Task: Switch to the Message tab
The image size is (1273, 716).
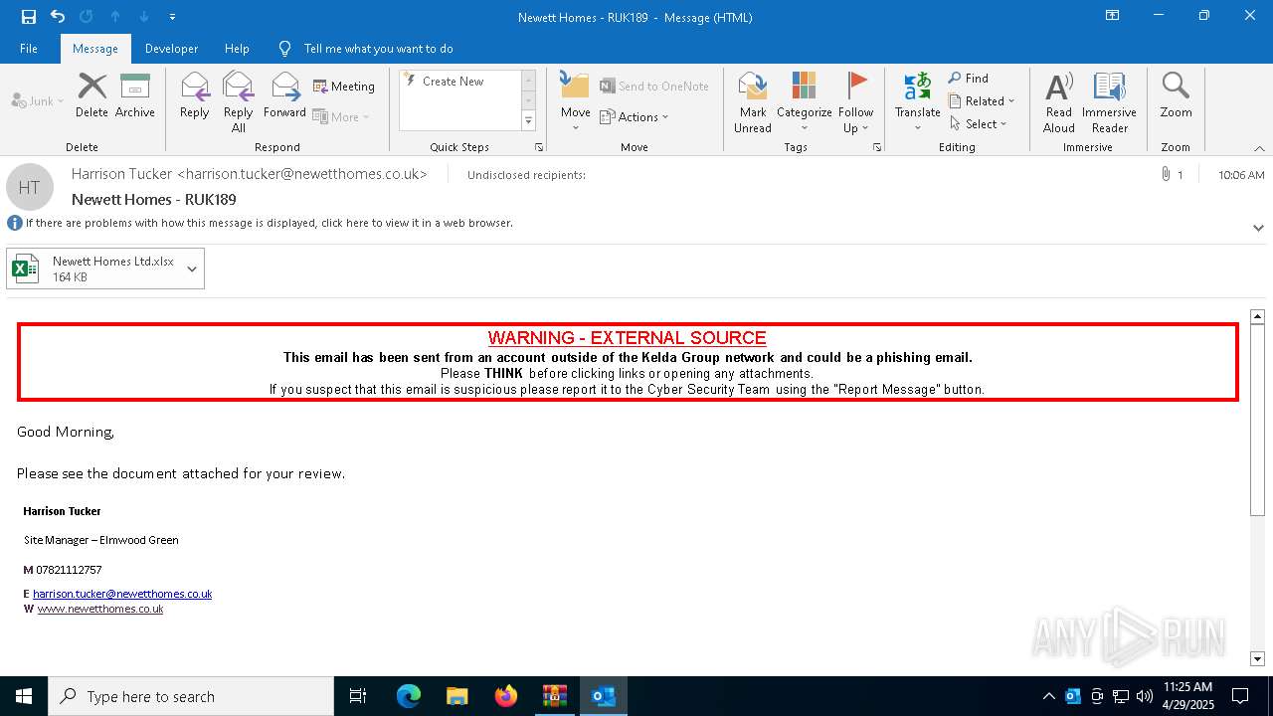Action: coord(95,49)
